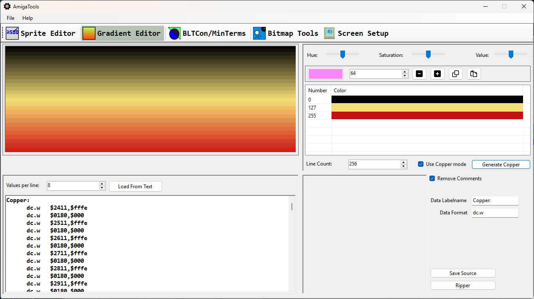Toggle Remove Comments checkbox
Image resolution: width=534 pixels, height=299 pixels.
[432, 178]
